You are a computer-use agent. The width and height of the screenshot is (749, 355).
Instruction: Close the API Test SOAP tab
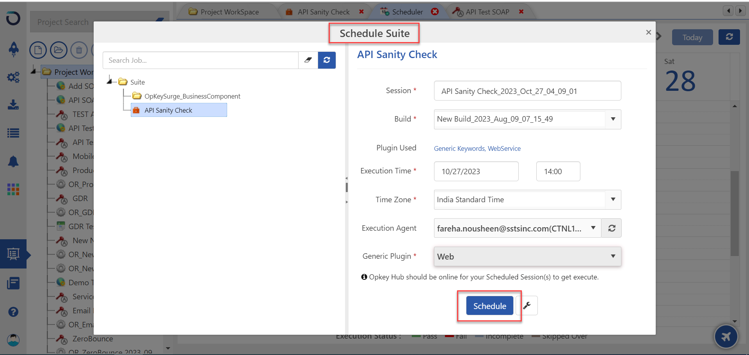pos(521,12)
